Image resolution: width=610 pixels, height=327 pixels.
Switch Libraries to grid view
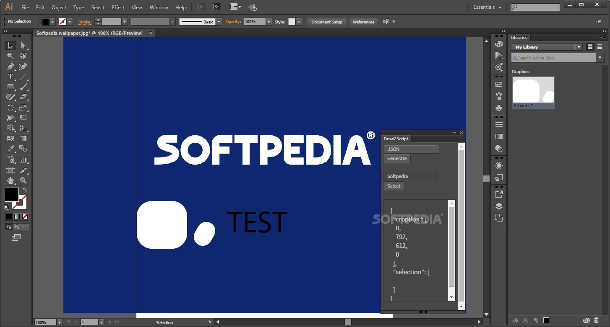590,47
